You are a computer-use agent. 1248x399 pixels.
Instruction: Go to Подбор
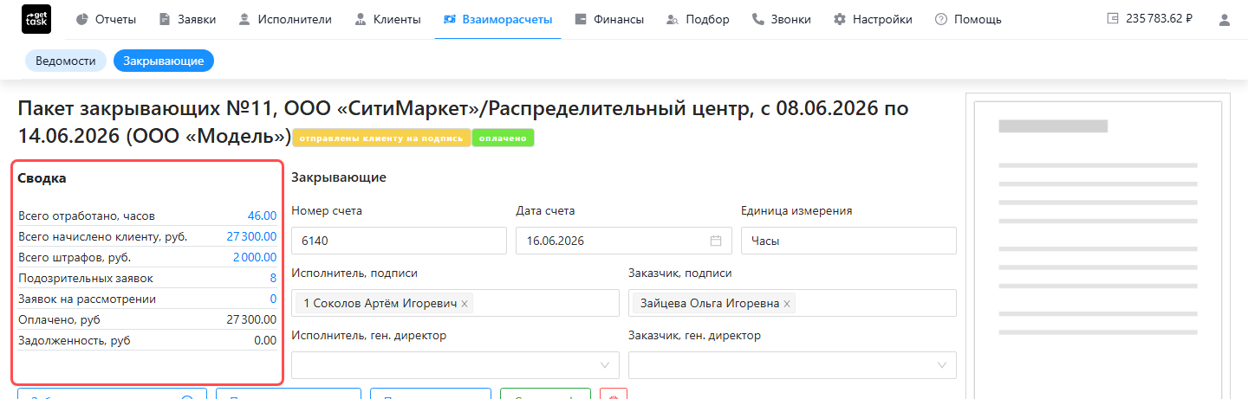(698, 19)
